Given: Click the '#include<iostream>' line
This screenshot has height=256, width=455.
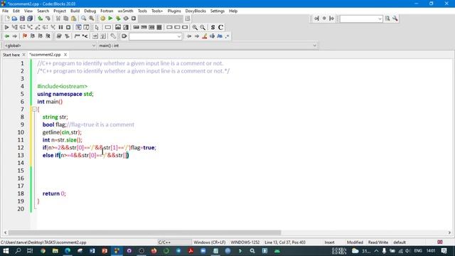Looking at the screenshot, I should pos(62,86).
